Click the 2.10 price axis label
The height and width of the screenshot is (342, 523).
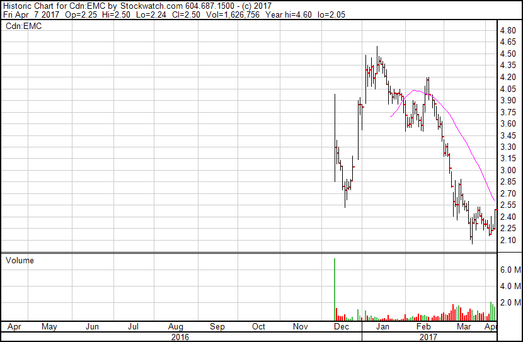click(508, 240)
